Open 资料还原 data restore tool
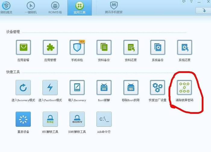 point(131,47)
